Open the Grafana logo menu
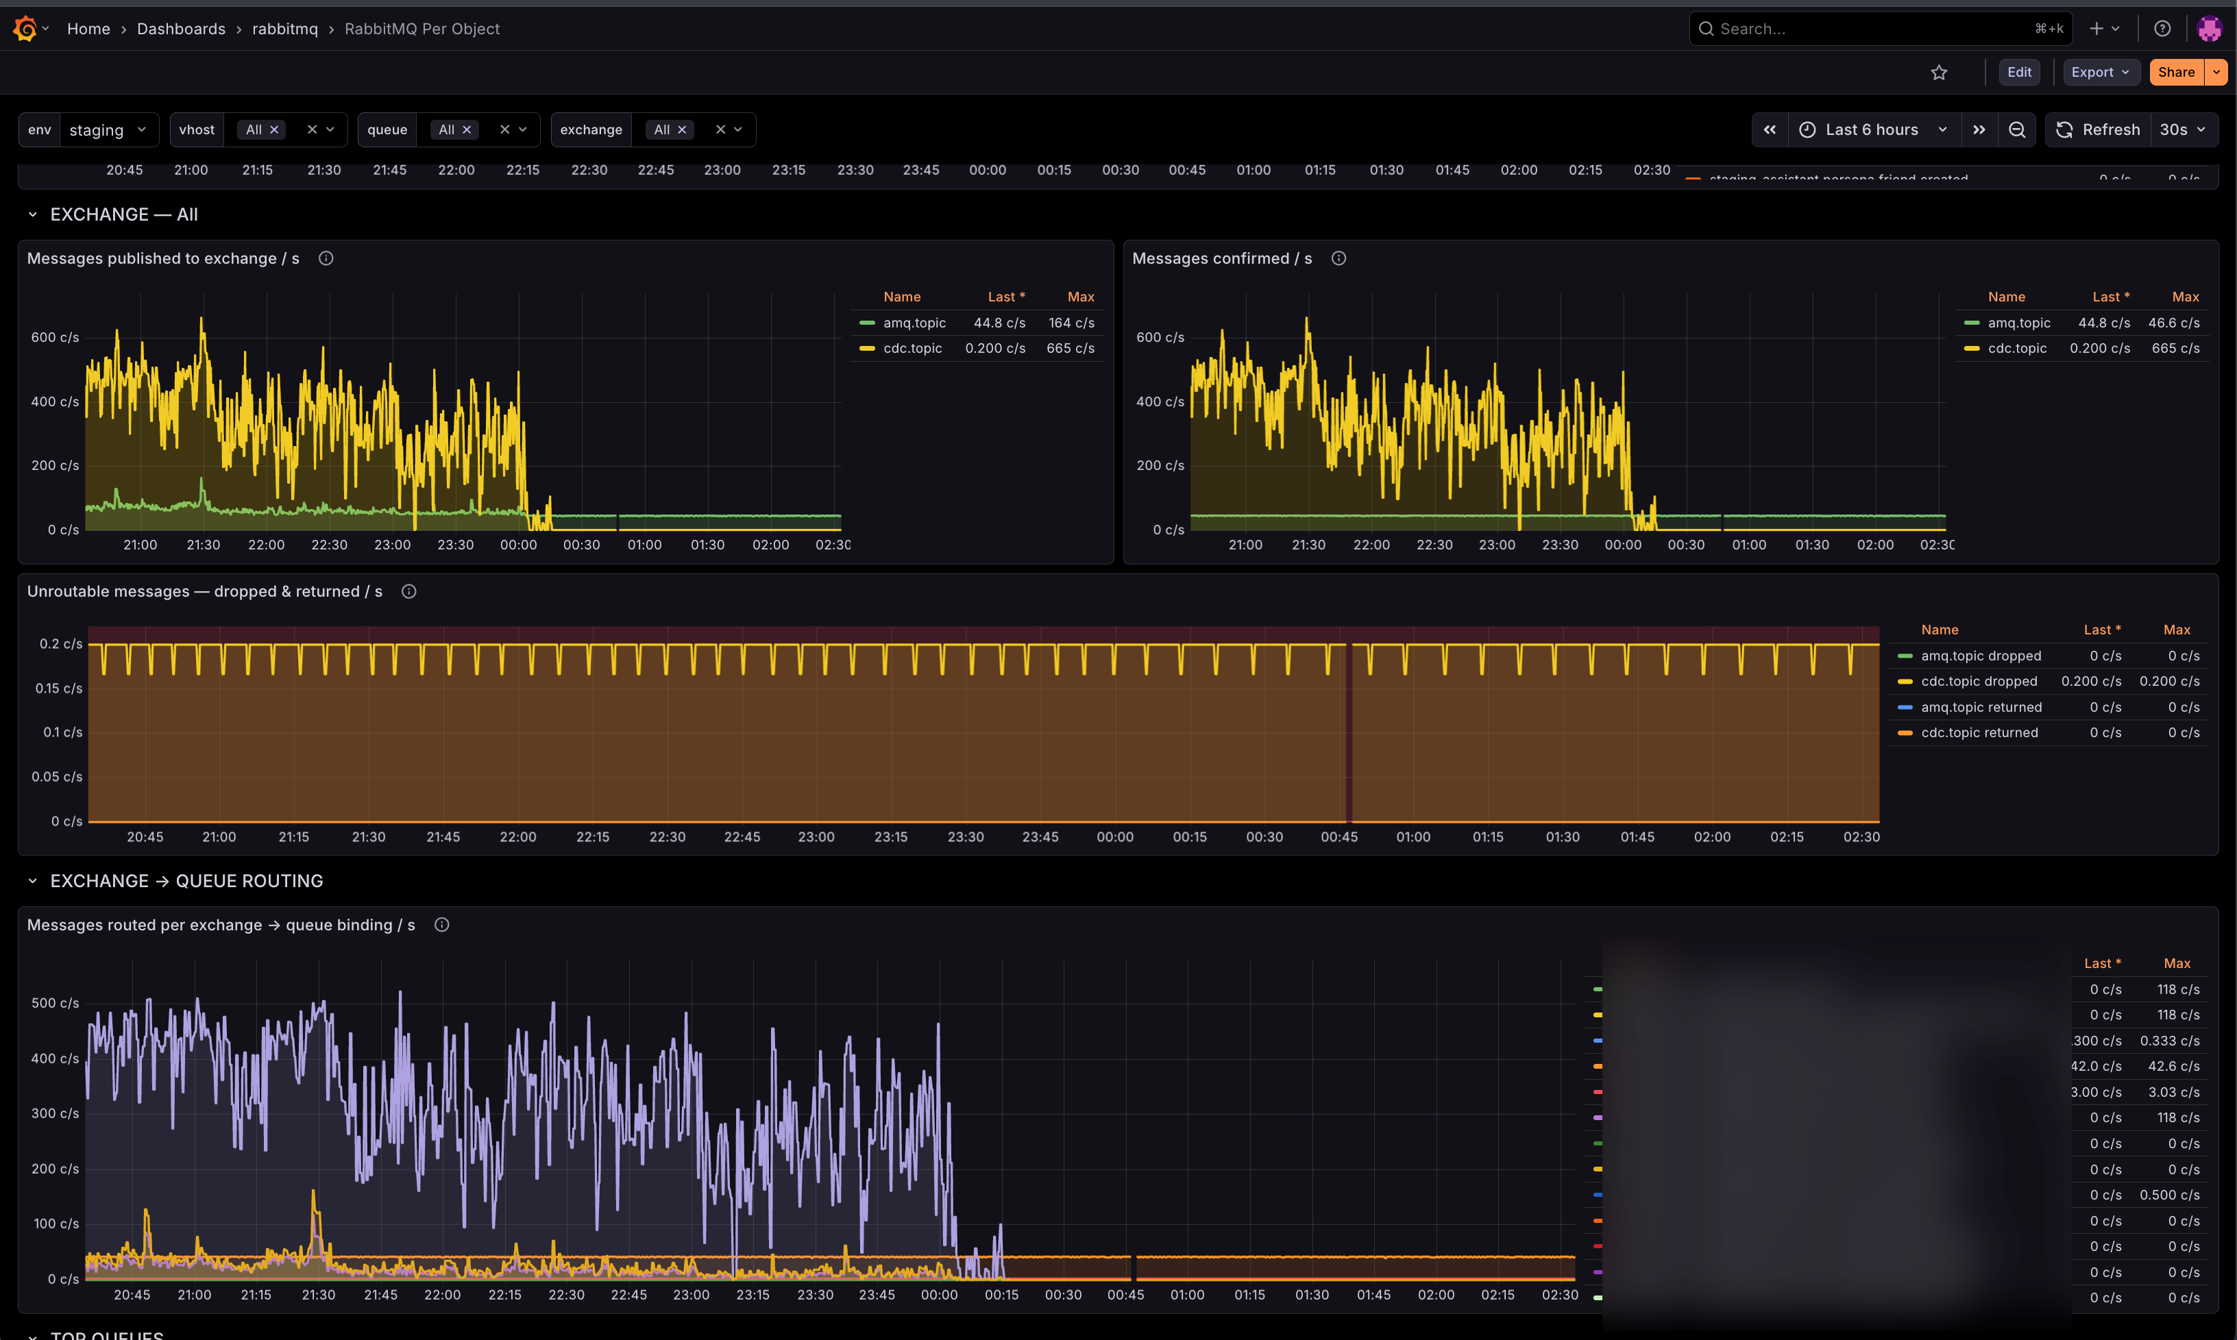The image size is (2237, 1340). pos(25,29)
